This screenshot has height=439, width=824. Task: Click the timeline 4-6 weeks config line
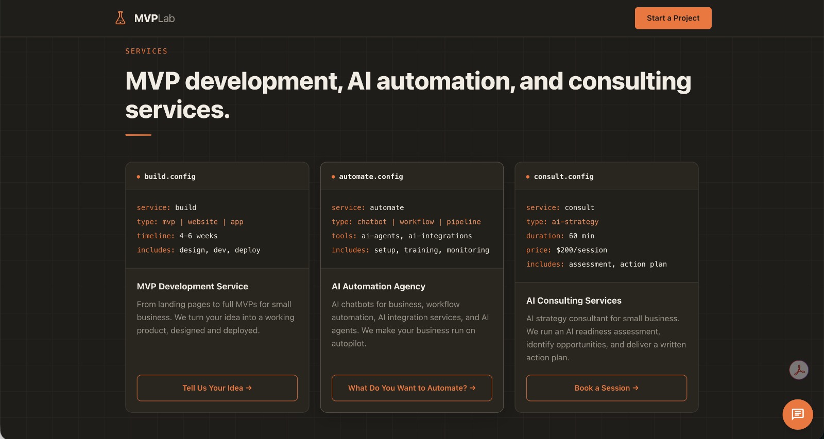point(177,236)
